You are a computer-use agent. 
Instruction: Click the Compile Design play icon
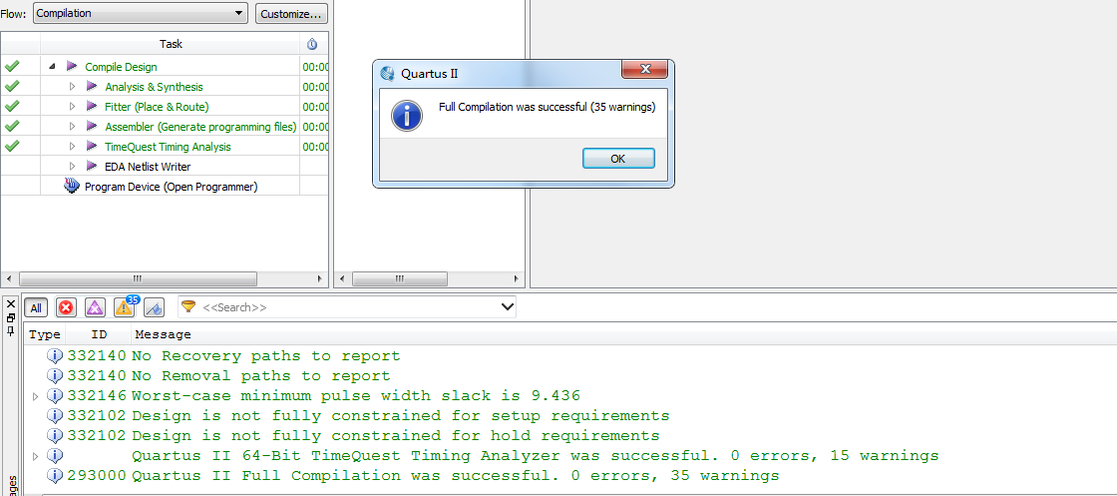pos(71,66)
